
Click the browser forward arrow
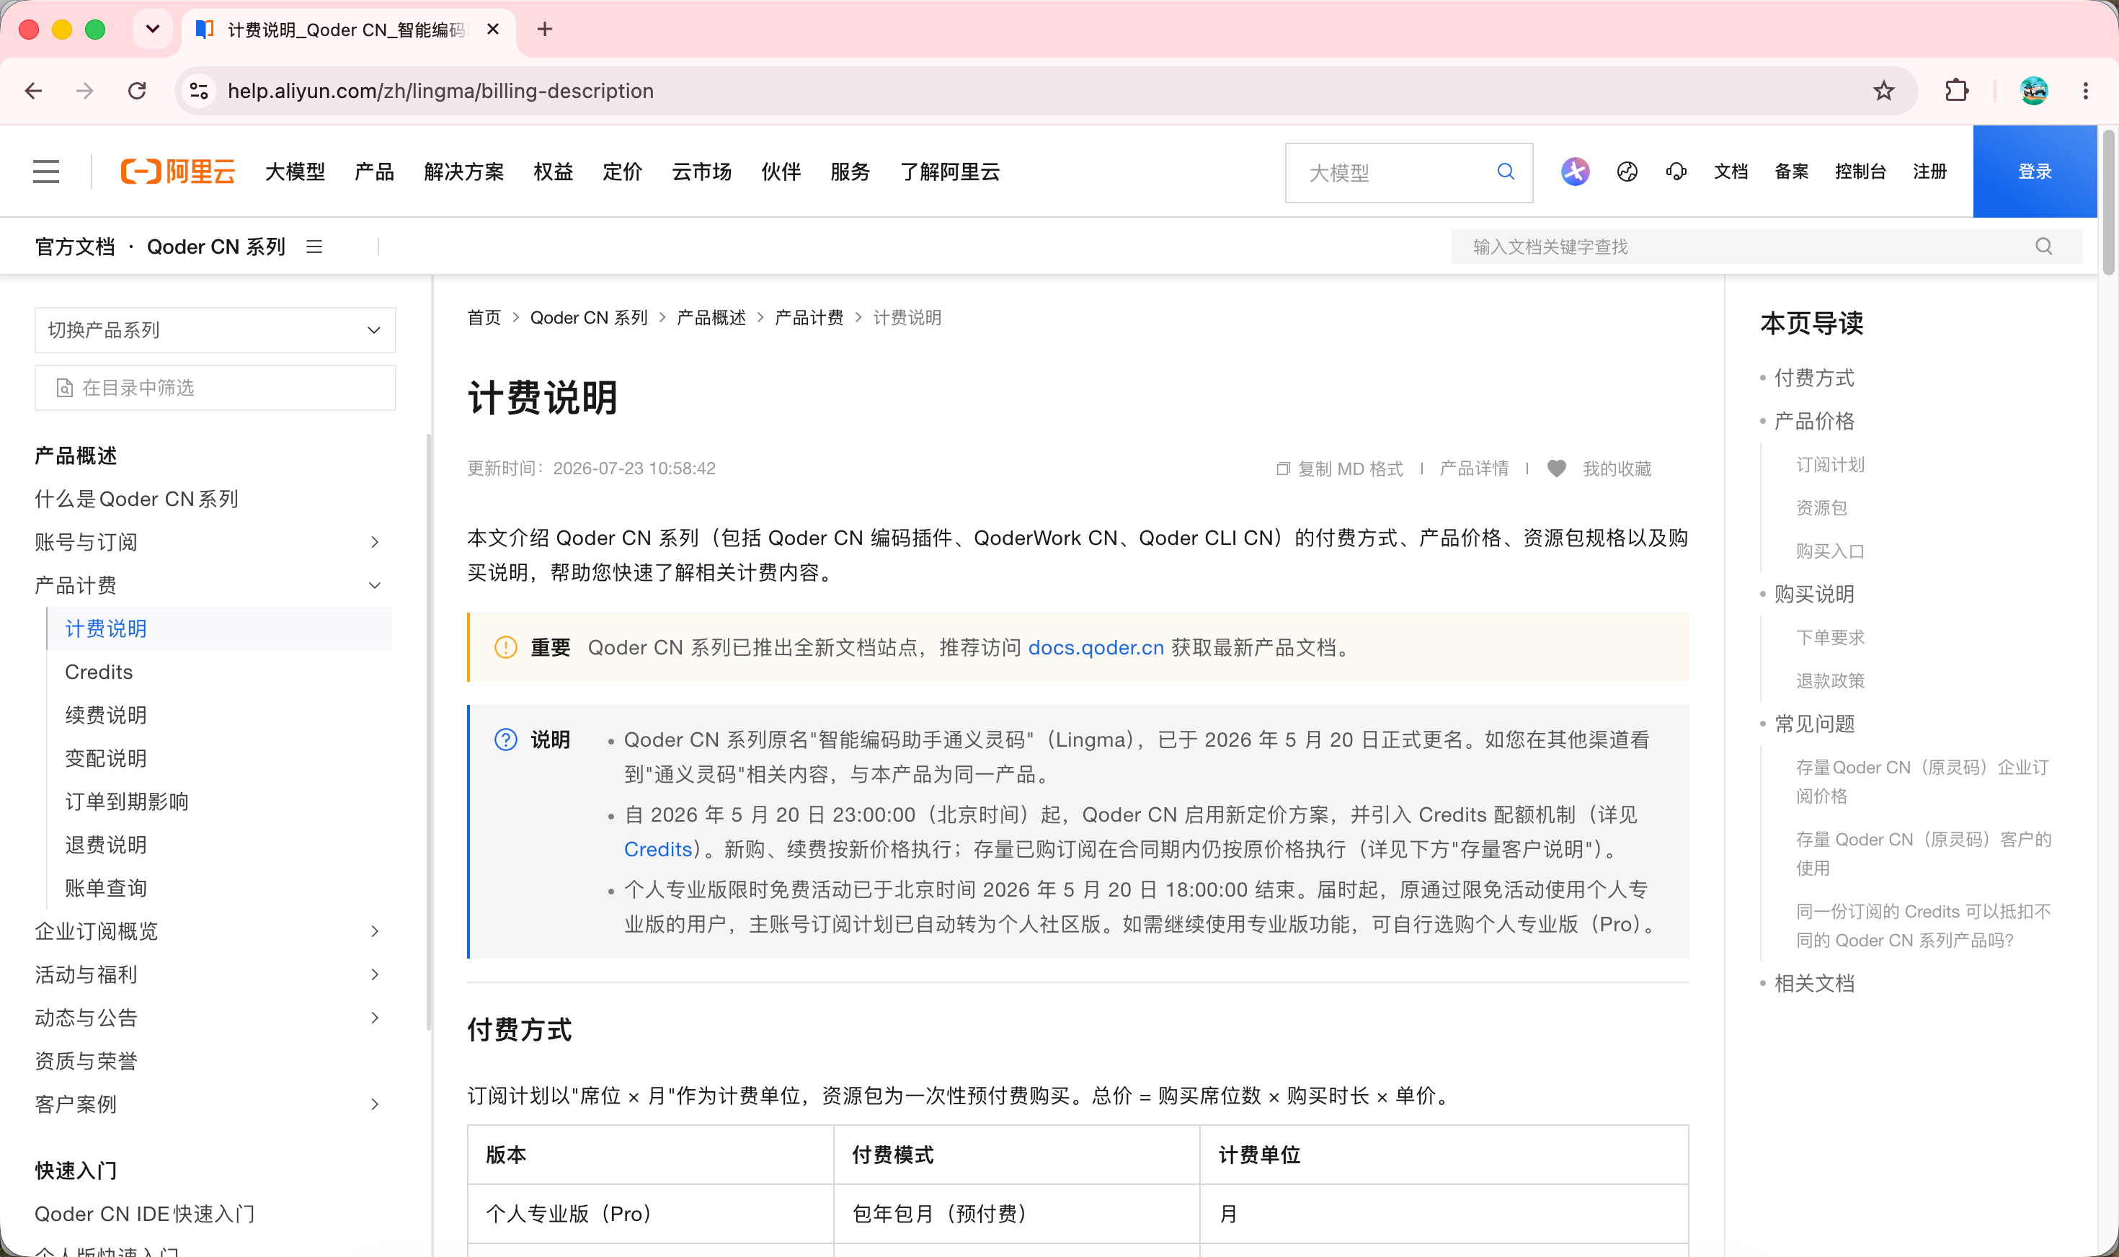point(85,91)
